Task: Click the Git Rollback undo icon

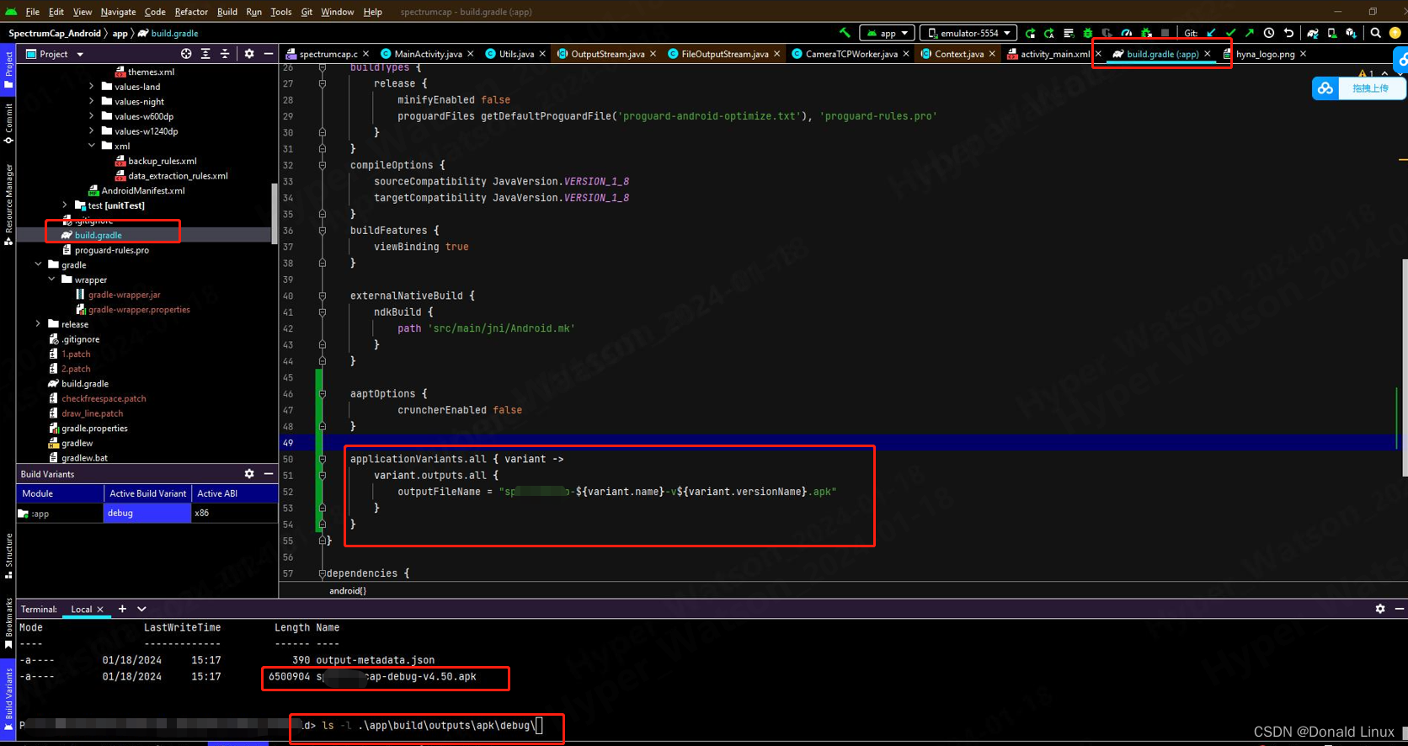Action: [1288, 33]
